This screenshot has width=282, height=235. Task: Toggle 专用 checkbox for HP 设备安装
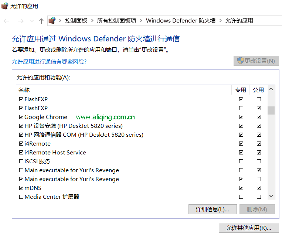[241, 126]
